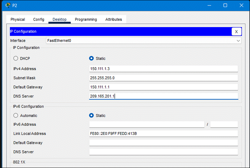Select the DHCP radio button
The height and width of the screenshot is (168, 250).
[x=16, y=59]
